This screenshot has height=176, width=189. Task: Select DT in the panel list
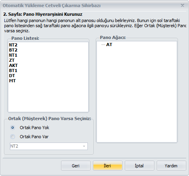pyautogui.click(x=12, y=76)
